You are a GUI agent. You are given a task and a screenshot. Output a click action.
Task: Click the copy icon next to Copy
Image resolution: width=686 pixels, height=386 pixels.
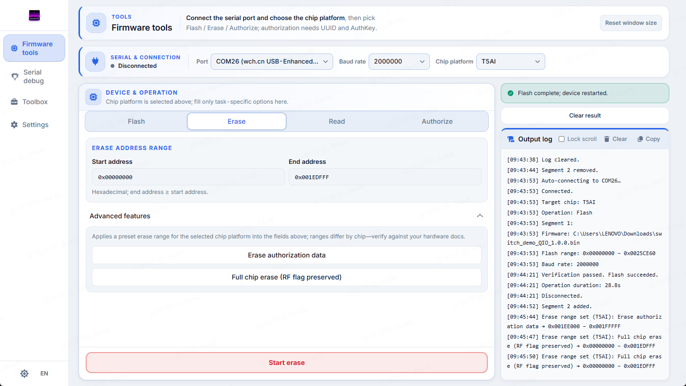click(640, 139)
